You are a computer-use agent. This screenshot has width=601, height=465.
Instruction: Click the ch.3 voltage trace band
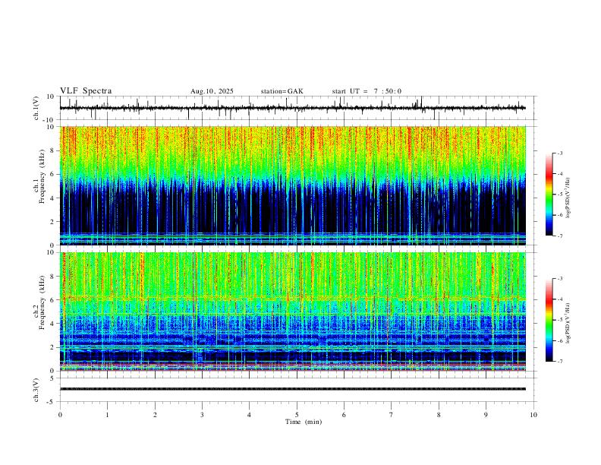293,389
